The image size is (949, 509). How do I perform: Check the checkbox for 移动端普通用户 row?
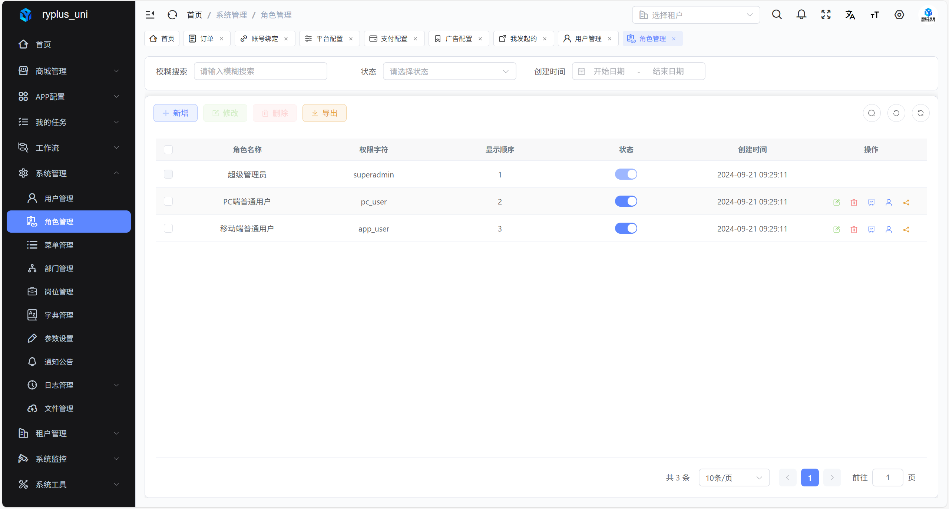point(168,228)
